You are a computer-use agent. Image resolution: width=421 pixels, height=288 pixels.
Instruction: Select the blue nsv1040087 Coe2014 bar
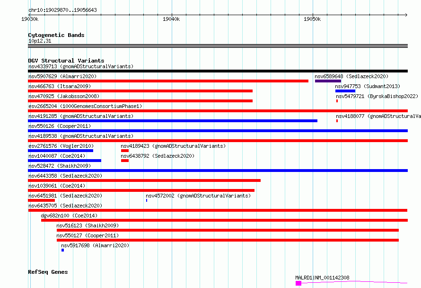click(x=64, y=161)
